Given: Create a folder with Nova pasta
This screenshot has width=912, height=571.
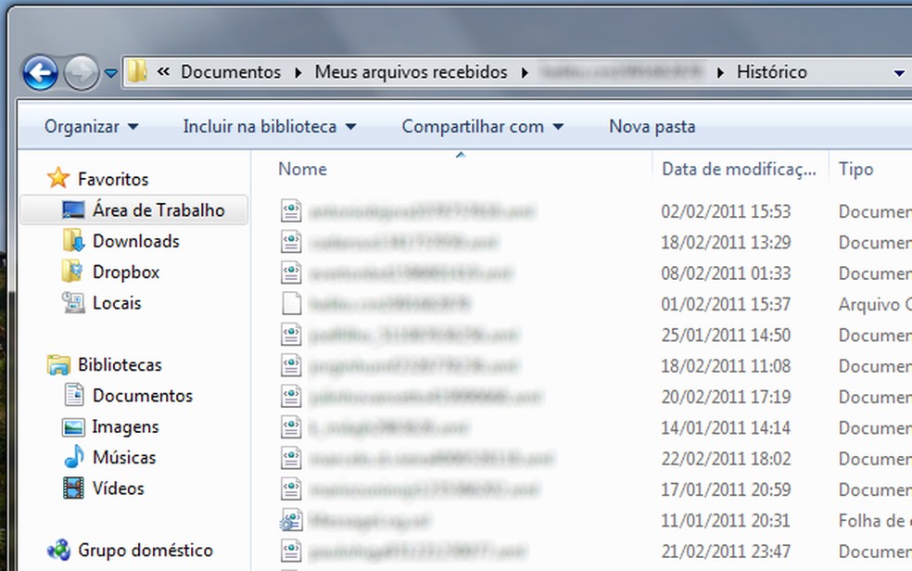Looking at the screenshot, I should point(652,127).
